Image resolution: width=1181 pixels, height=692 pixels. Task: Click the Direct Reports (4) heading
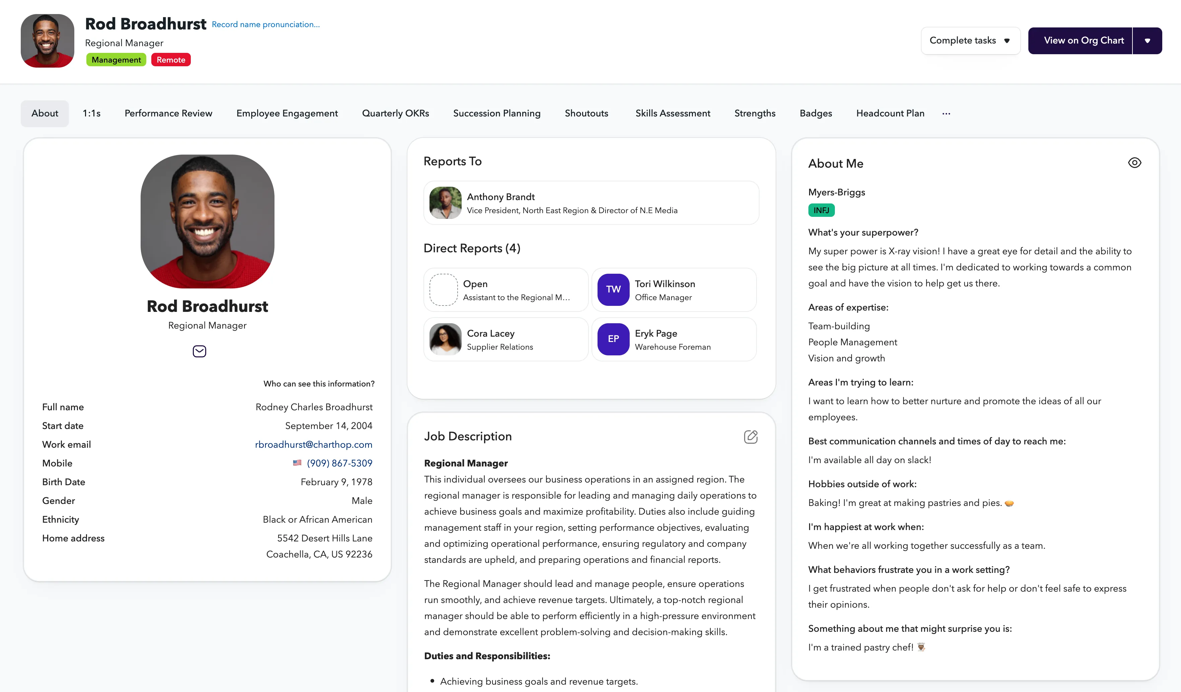point(472,248)
